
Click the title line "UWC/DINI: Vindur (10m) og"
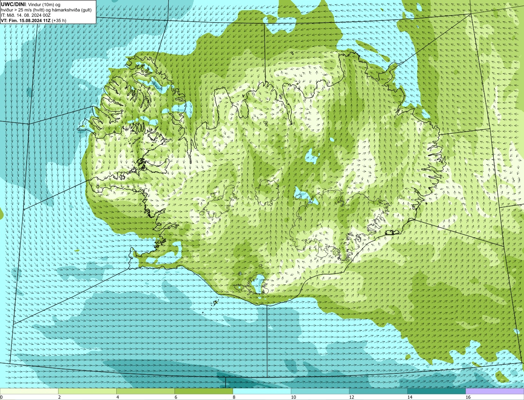pyautogui.click(x=30, y=4)
